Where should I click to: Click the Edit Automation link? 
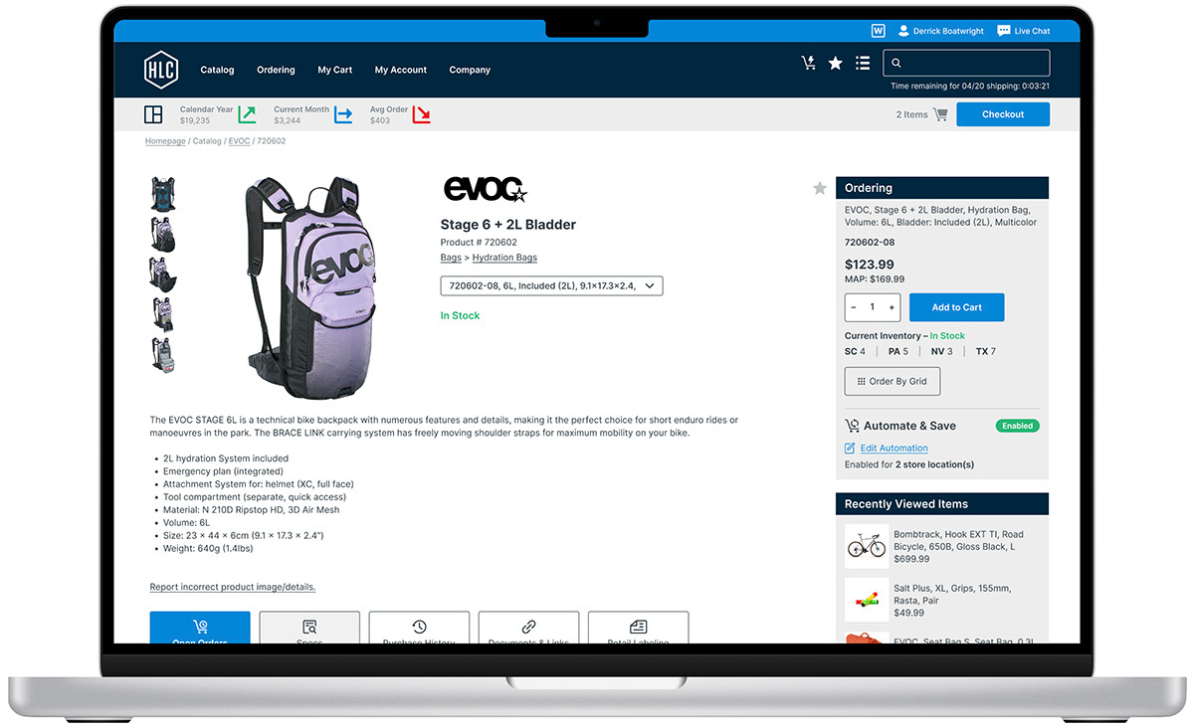pyautogui.click(x=894, y=449)
